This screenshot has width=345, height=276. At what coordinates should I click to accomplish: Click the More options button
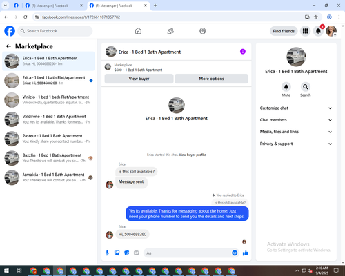(x=211, y=79)
